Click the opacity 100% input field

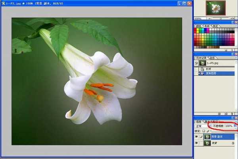coord(228,126)
